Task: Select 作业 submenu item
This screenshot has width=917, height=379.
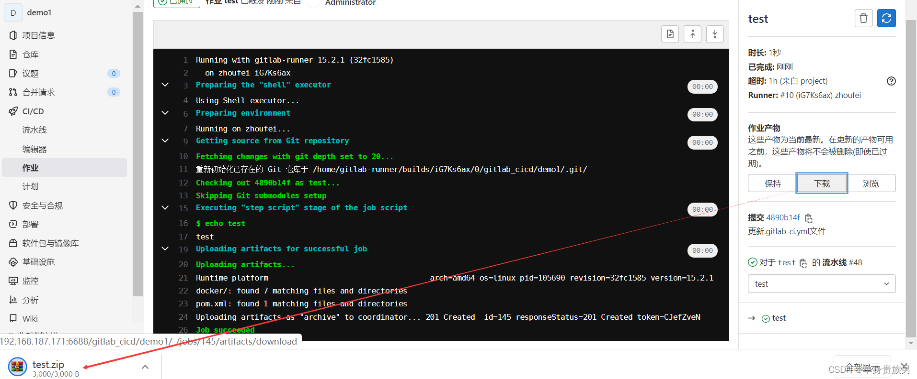Action: [64, 168]
